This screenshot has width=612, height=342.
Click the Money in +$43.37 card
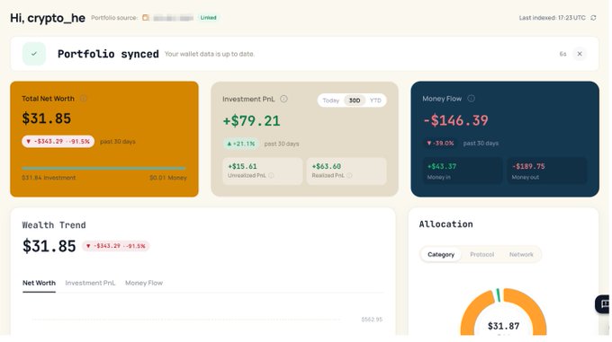[x=463, y=171]
